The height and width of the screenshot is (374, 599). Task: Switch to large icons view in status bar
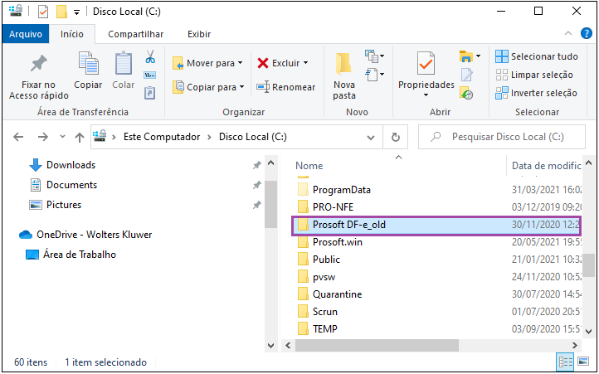(583, 361)
